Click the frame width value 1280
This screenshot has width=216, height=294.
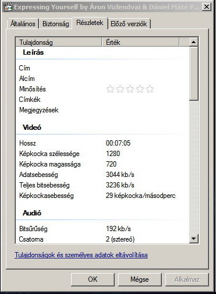[x=113, y=154]
